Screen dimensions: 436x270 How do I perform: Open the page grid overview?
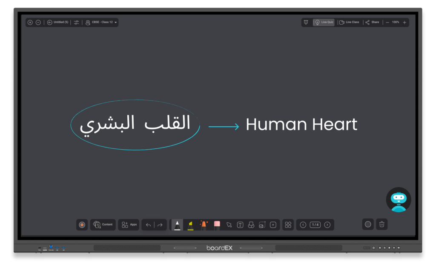click(288, 225)
